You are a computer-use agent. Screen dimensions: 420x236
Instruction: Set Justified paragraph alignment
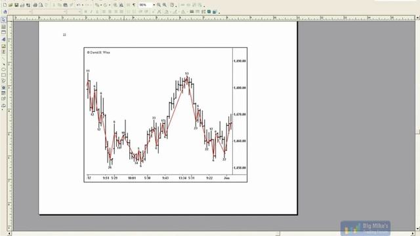[x=121, y=12]
